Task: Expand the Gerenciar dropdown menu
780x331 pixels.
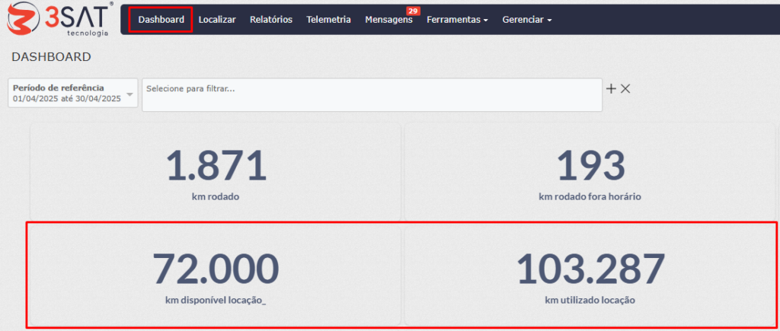Action: tap(526, 20)
